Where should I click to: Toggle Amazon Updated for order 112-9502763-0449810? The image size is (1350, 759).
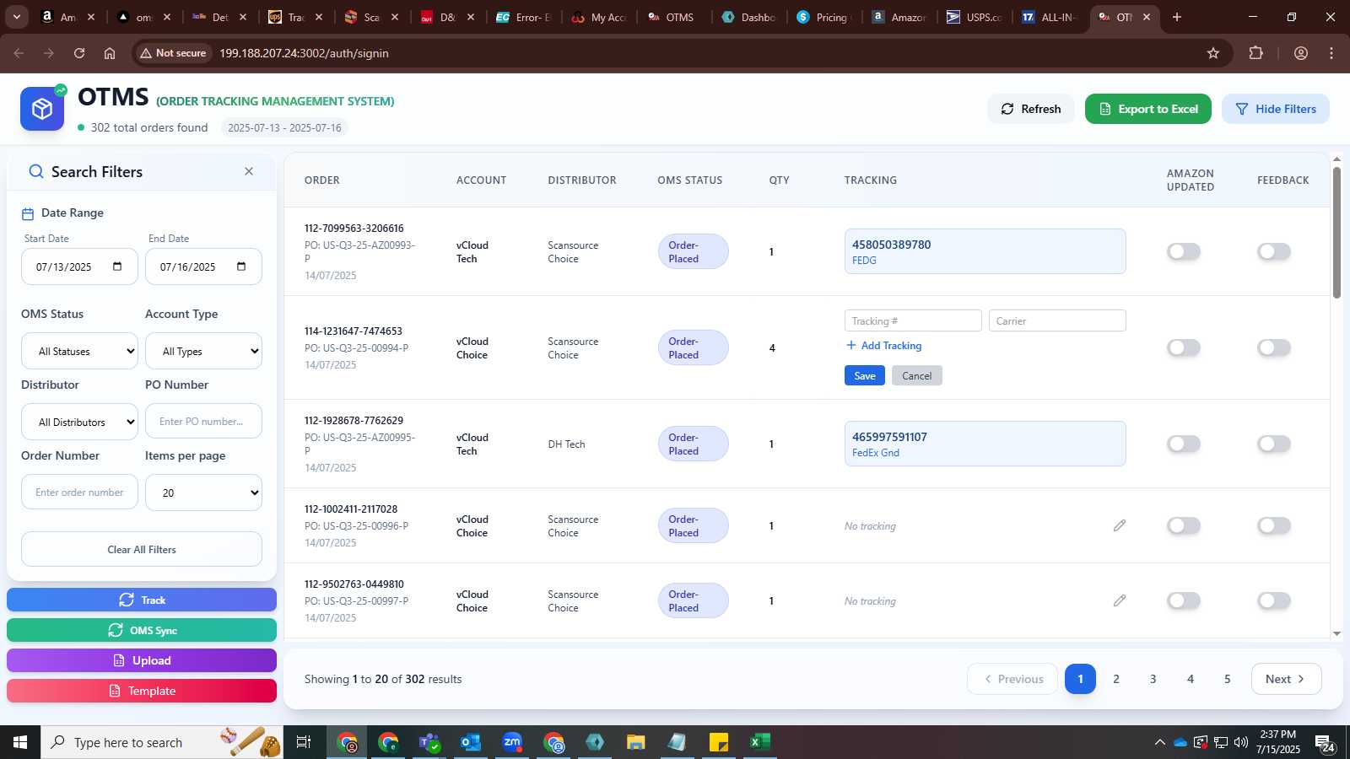click(x=1184, y=600)
